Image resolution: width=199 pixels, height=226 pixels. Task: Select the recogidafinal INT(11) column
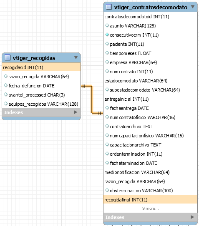(x=150, y=200)
